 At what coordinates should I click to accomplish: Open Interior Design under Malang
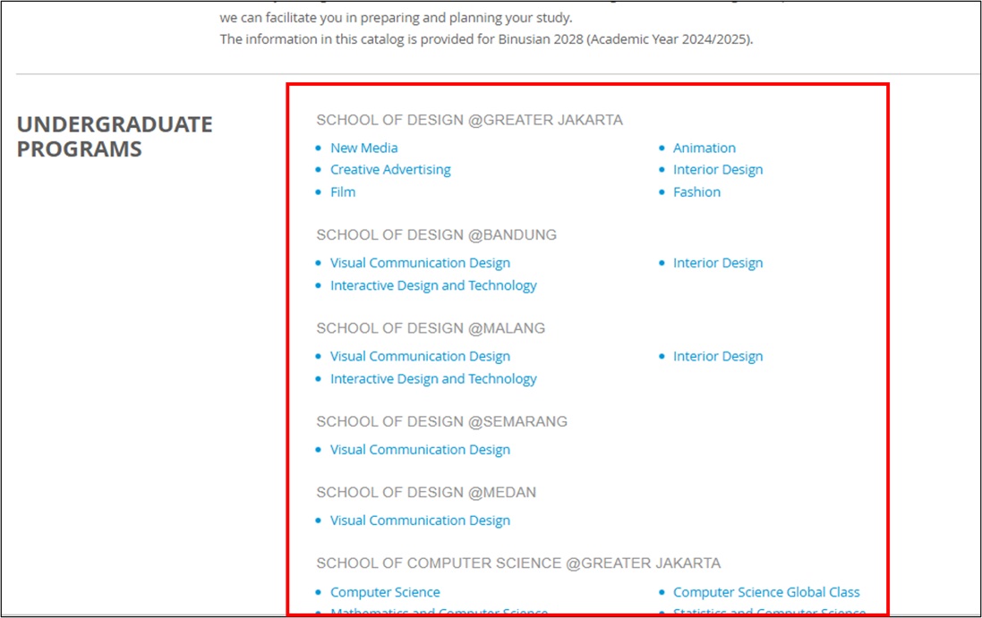tap(718, 357)
